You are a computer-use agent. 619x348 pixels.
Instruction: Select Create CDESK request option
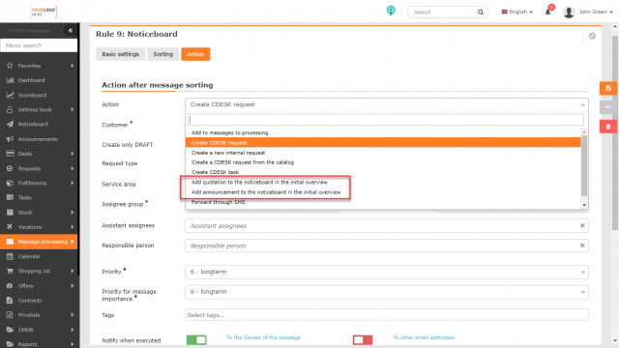coord(383,143)
